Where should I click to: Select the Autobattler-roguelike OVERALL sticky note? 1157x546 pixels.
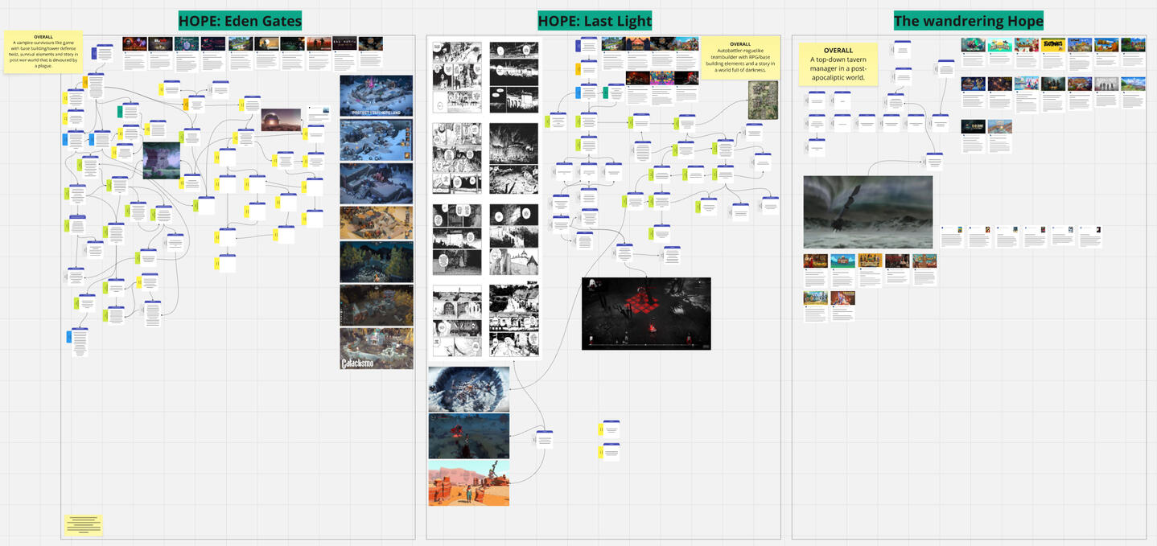pos(740,56)
